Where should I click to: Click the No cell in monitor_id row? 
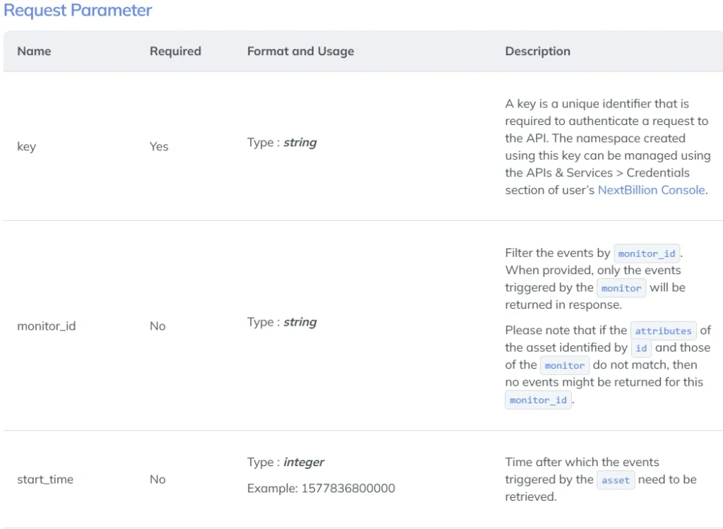(x=157, y=326)
